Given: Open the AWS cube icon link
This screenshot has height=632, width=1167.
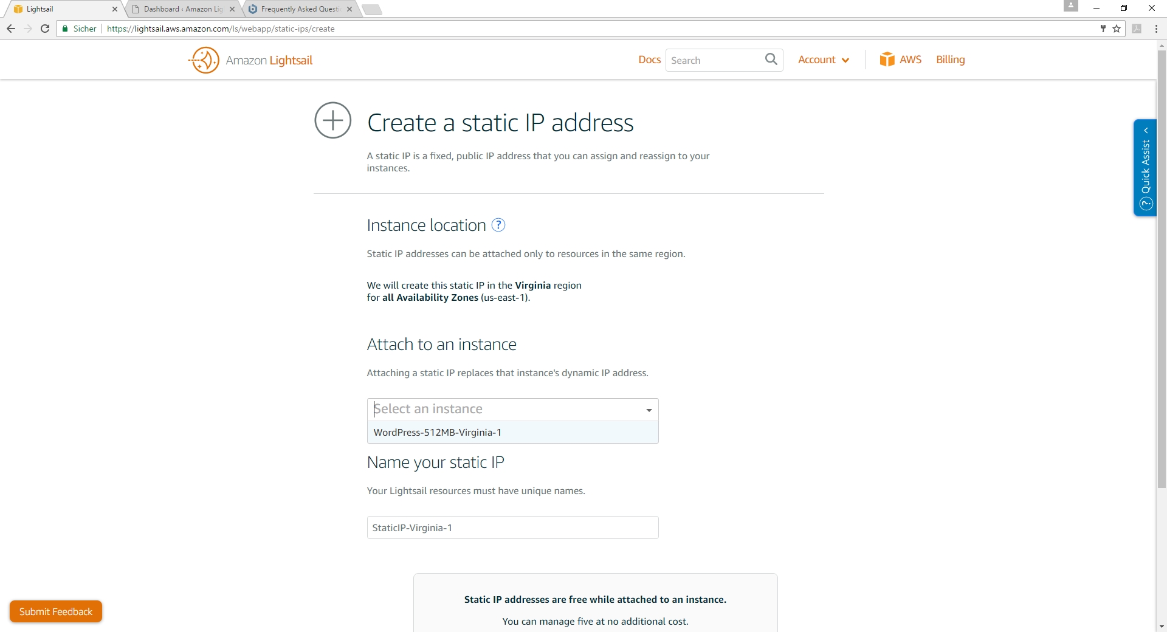Looking at the screenshot, I should click(x=887, y=60).
